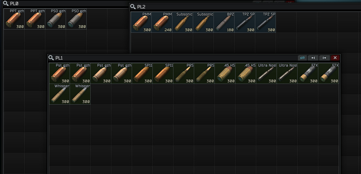361x174 pixels.
Task: Select the PMM stack with 240 rounds
Action: [162, 22]
